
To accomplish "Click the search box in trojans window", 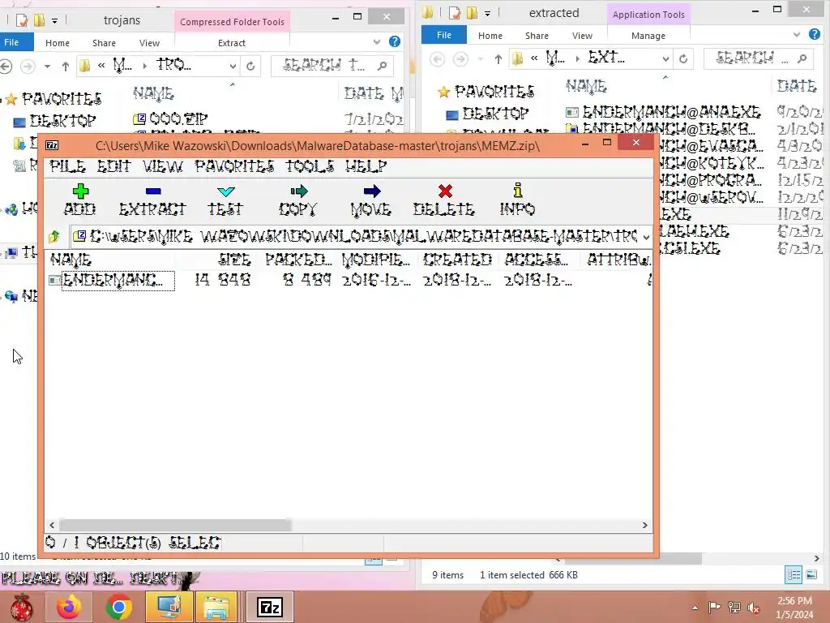I will 332,66.
